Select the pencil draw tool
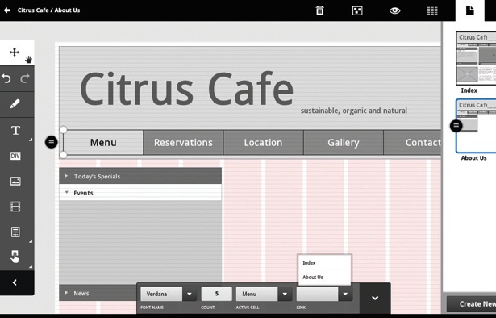 pos(15,104)
